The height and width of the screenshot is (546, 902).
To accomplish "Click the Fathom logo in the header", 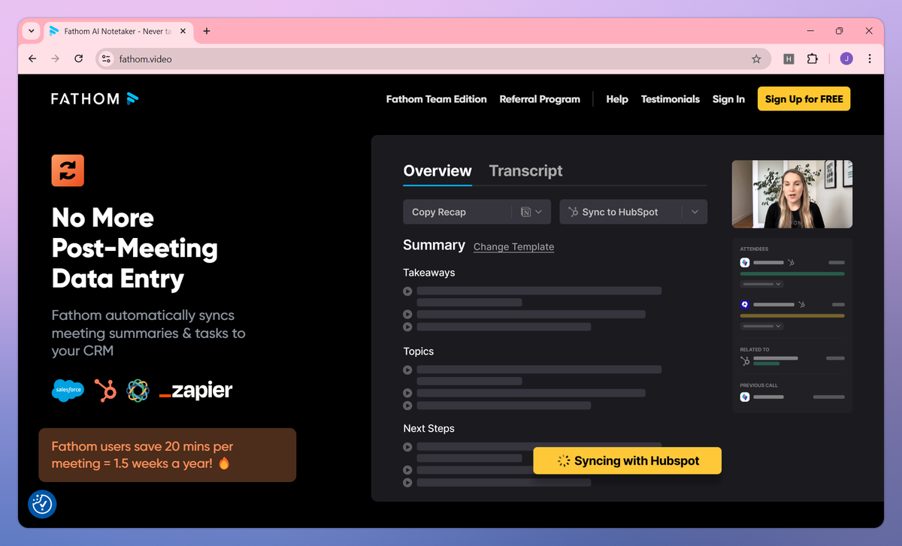I will pos(95,98).
